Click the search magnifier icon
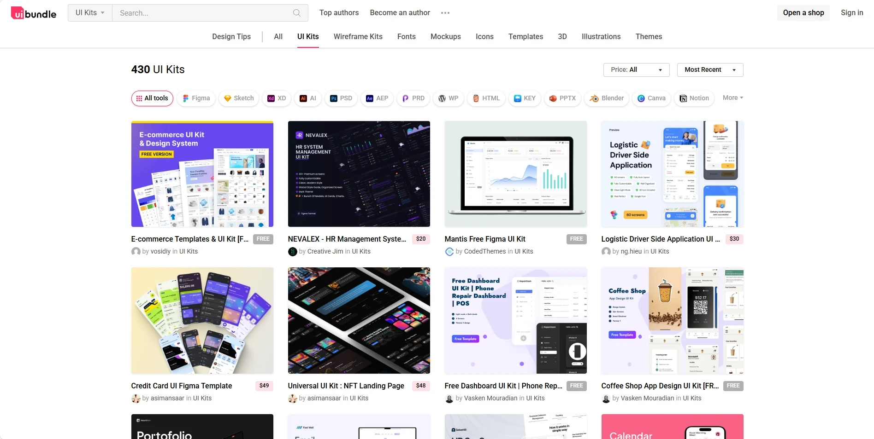This screenshot has width=874, height=439. (x=297, y=13)
